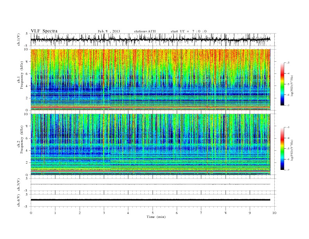Click the ch.1 frequency tick label "8"
309x239 pixels.
[x=27, y=62]
